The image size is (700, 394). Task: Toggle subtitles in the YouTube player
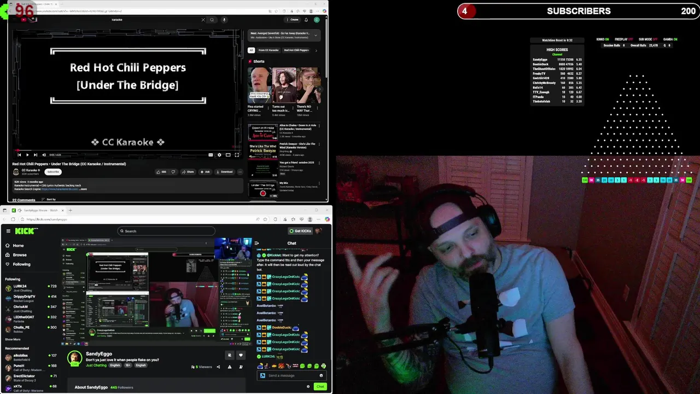211,155
